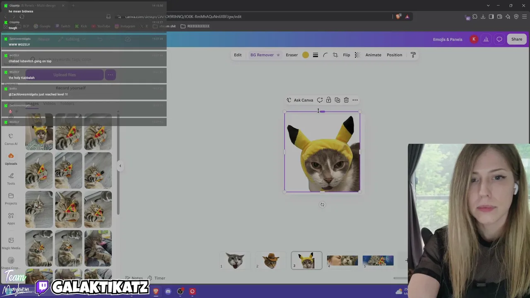Open the browser tab list dropdown arrow
The height and width of the screenshot is (298, 530).
pos(488,5)
